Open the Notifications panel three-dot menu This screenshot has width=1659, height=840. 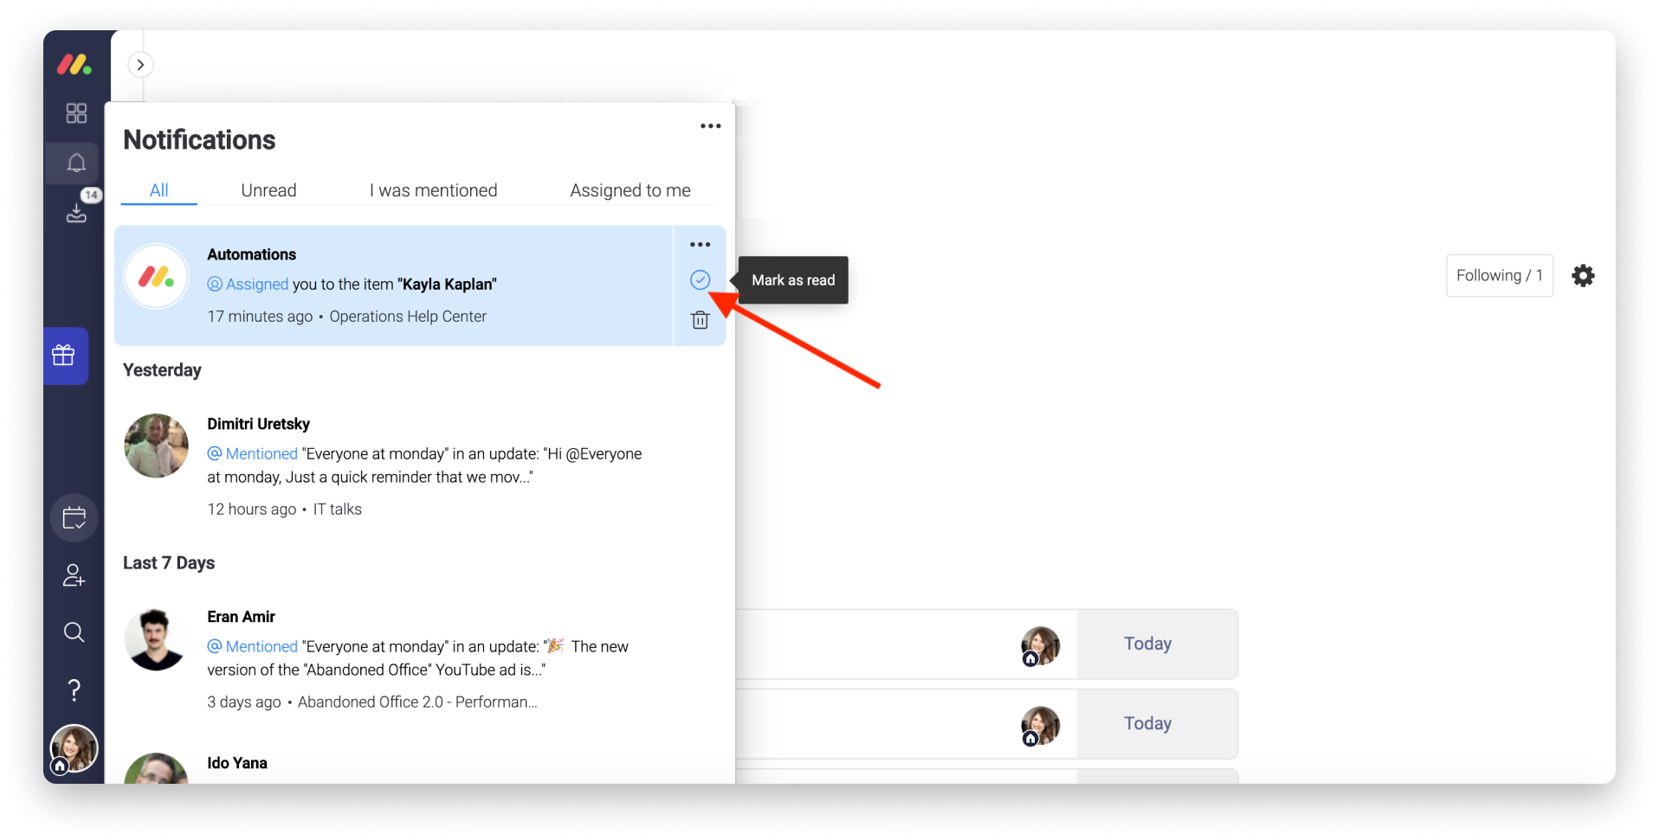coord(711,126)
